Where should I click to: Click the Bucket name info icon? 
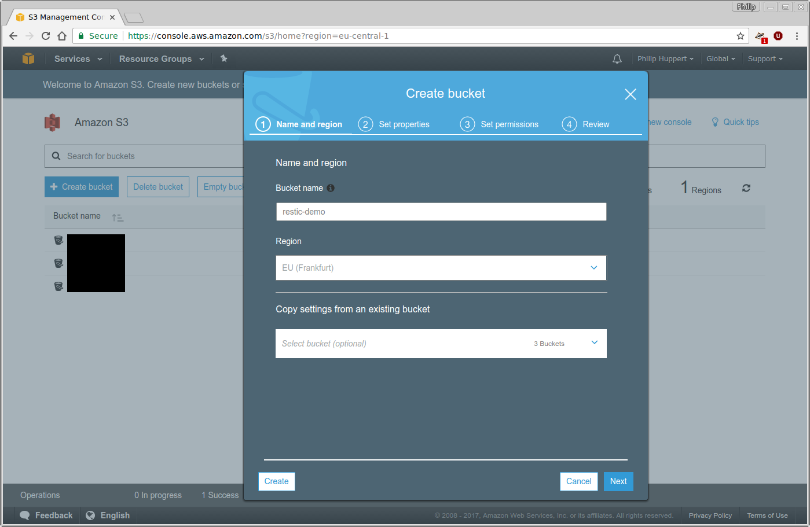pyautogui.click(x=331, y=188)
